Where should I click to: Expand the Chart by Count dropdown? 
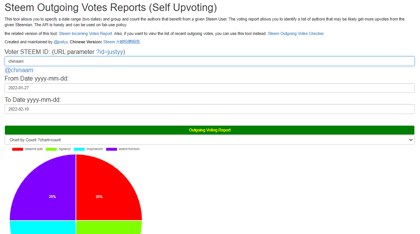click(x=209, y=140)
